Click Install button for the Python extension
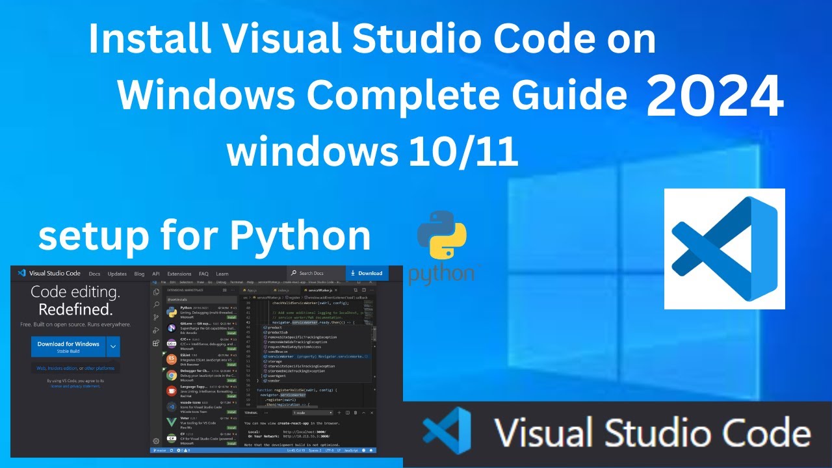 click(x=231, y=317)
